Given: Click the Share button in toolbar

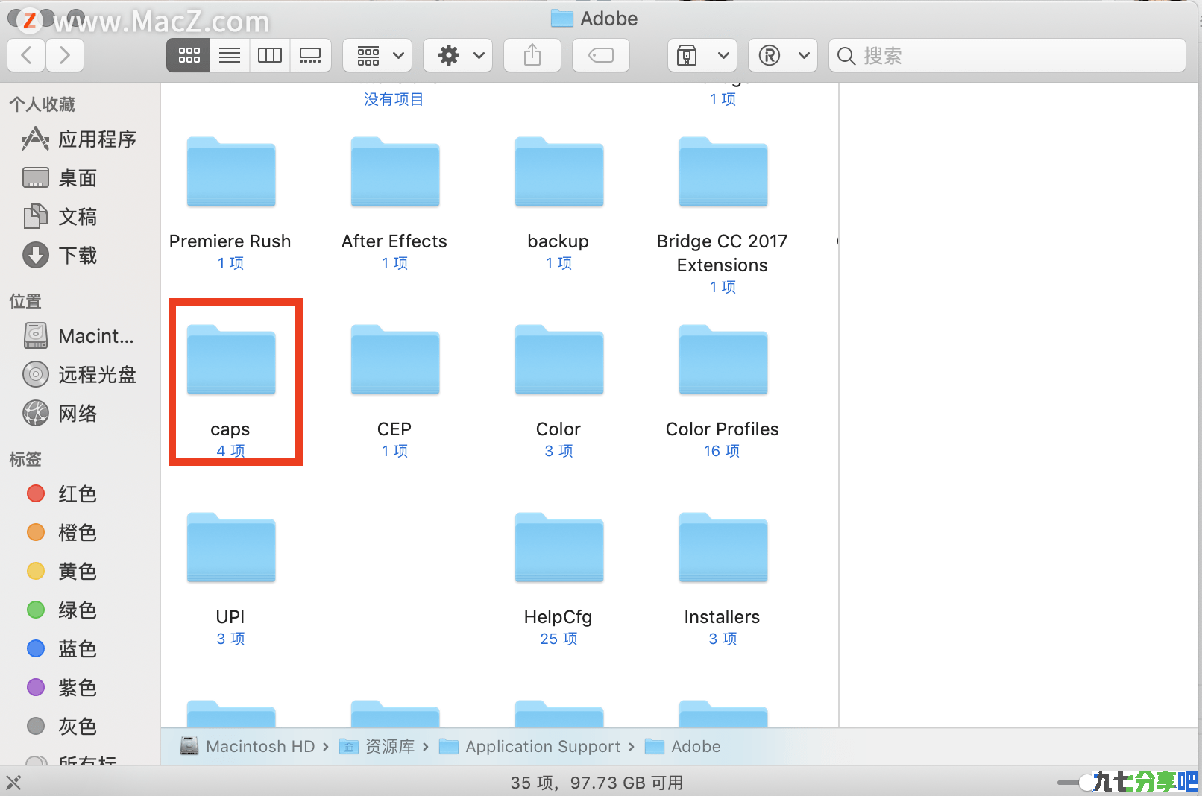Looking at the screenshot, I should 532,55.
